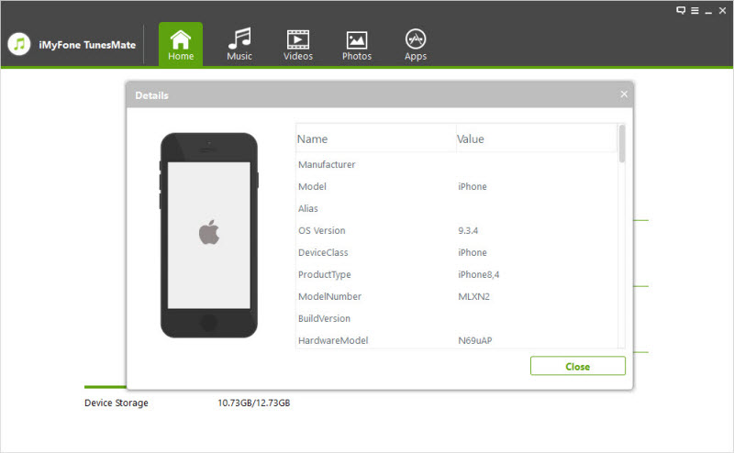Click the MLXN2 model number value
Viewport: 734px width, 453px height.
coord(473,297)
